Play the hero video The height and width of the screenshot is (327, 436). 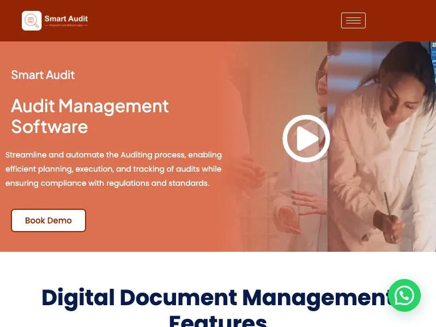click(x=306, y=138)
